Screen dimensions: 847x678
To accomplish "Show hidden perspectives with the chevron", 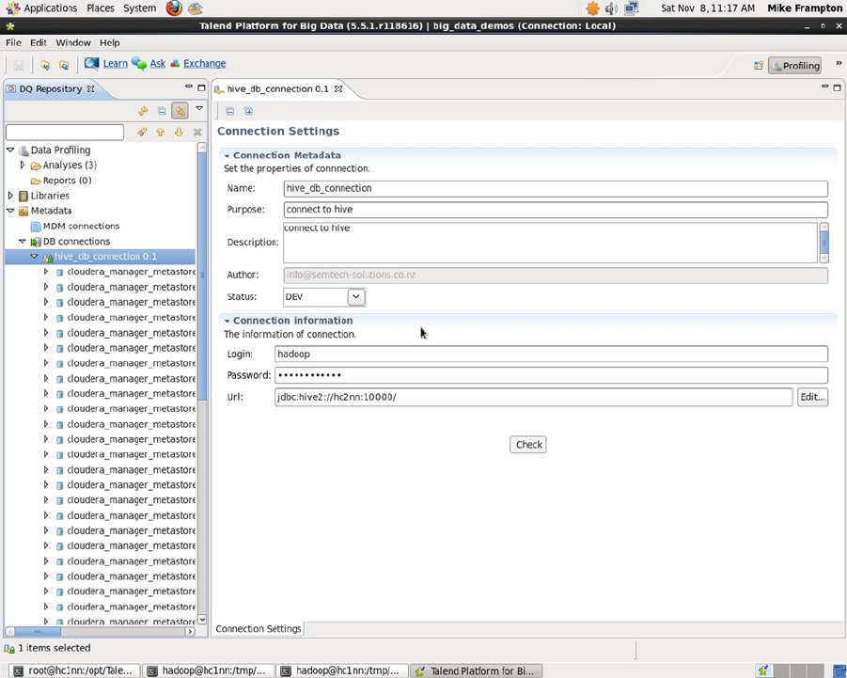I will coord(839,63).
